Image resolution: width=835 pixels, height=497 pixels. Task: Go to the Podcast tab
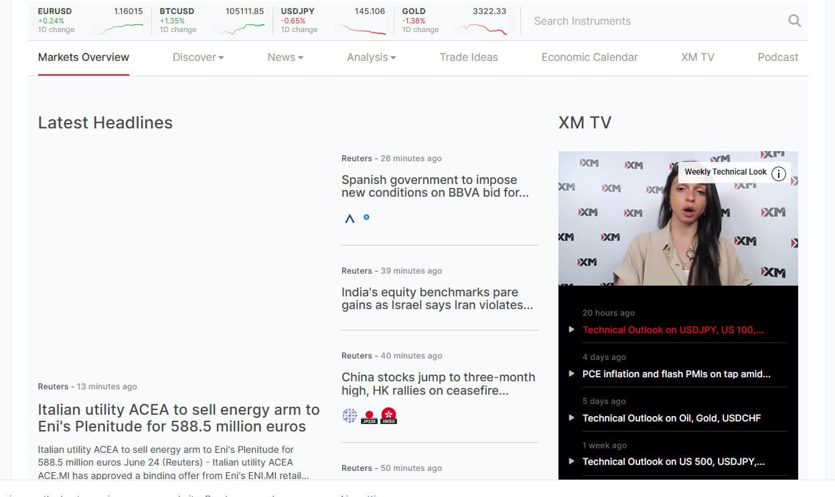point(777,58)
